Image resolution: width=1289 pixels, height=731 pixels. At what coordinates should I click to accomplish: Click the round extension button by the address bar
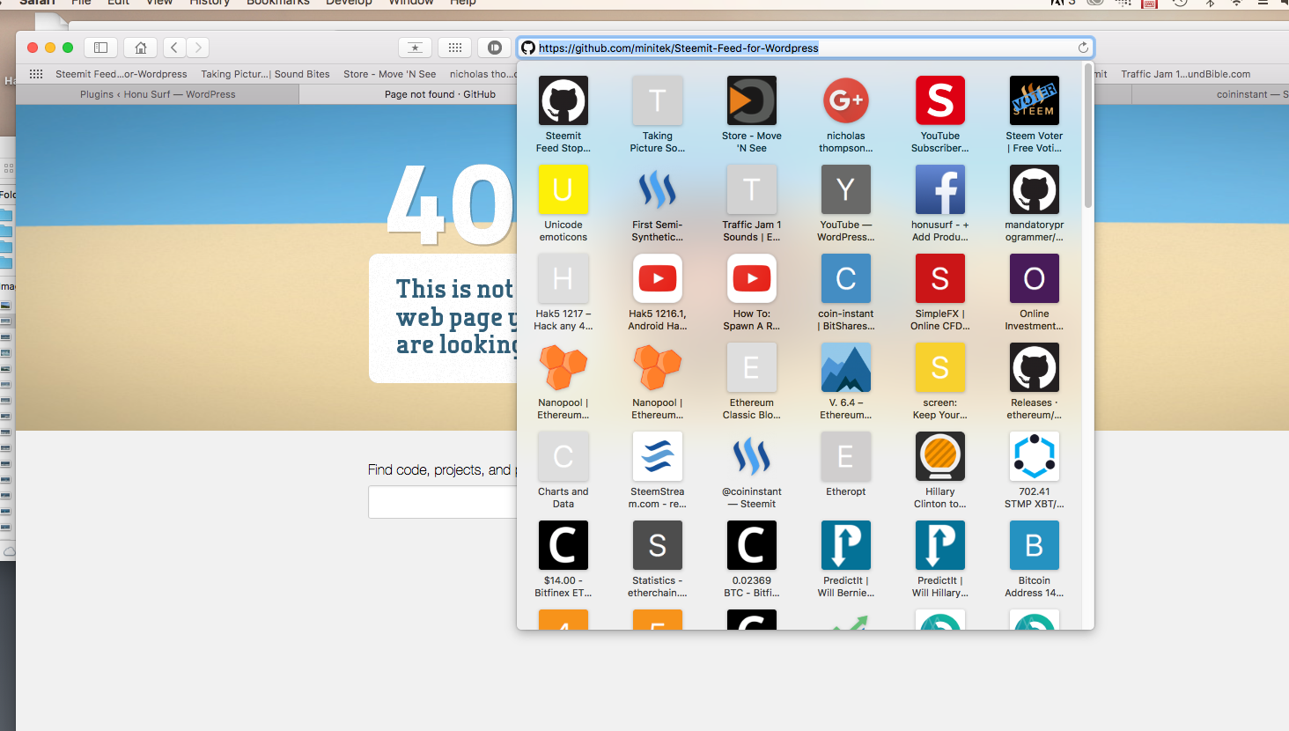click(495, 48)
